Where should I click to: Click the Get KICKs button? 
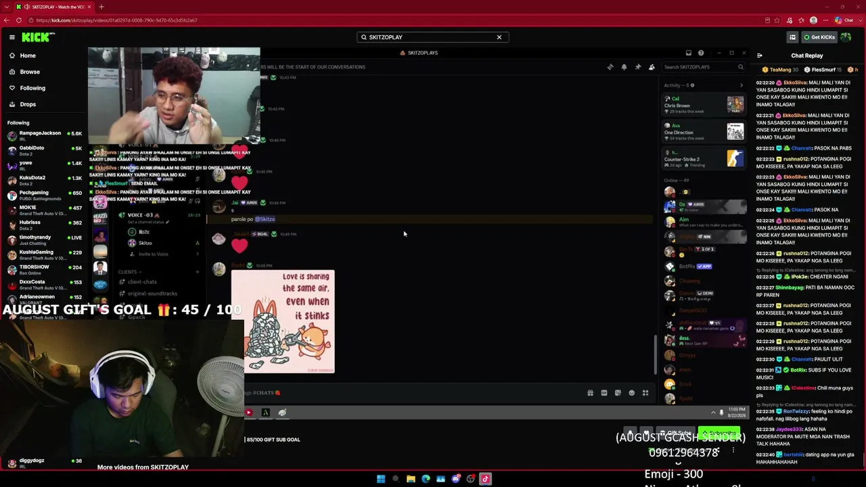click(x=819, y=37)
